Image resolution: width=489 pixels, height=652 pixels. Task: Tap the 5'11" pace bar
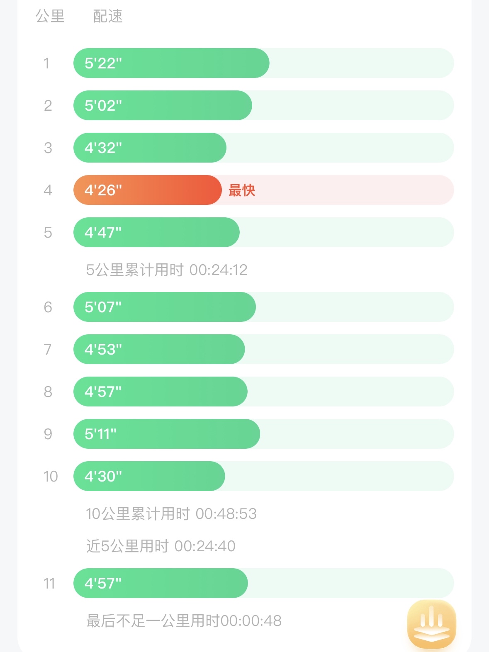166,434
